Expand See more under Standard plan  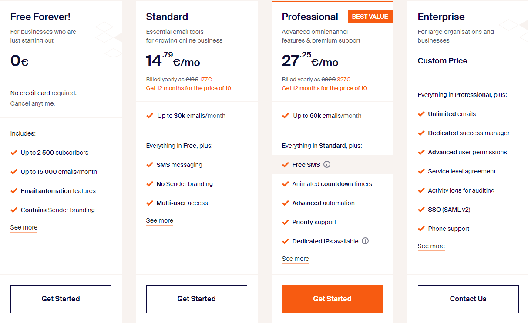pos(160,221)
